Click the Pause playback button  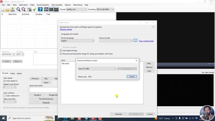[46, 82]
